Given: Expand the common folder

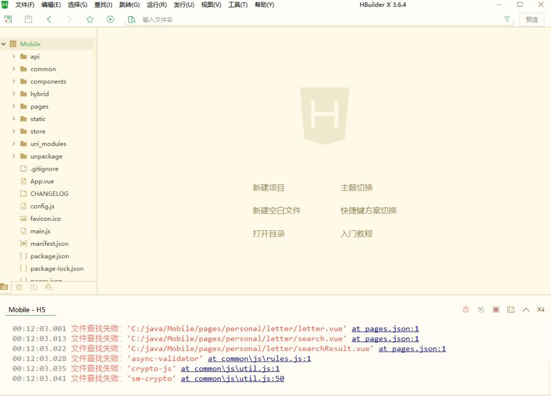Looking at the screenshot, I should point(14,69).
